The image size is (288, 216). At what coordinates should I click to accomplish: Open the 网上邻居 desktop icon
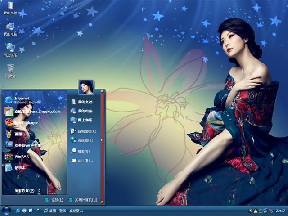(10, 50)
